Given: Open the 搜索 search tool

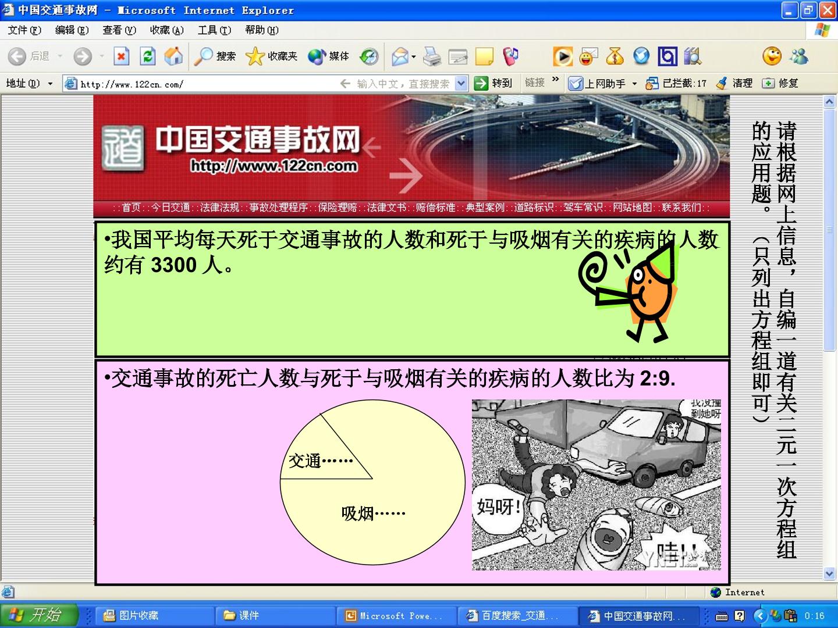Looking at the screenshot, I should 215,56.
